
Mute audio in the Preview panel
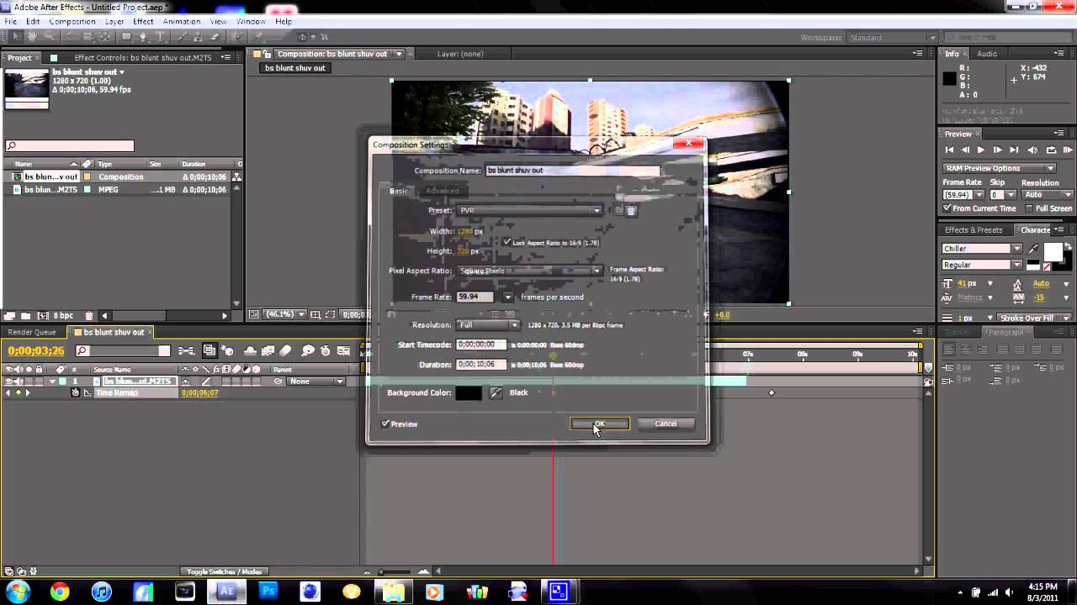(x=1033, y=150)
